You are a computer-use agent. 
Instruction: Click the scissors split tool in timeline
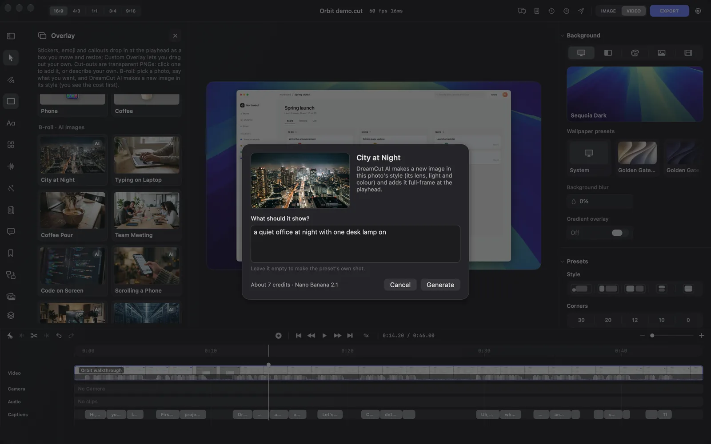tap(34, 336)
